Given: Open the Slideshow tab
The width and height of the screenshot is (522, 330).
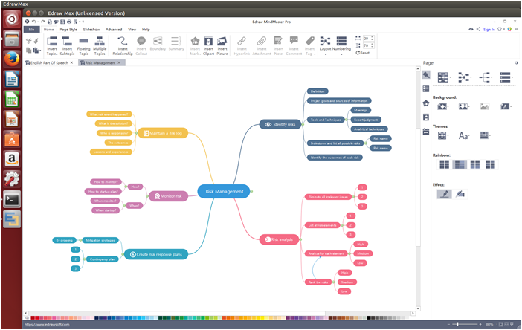Looking at the screenshot, I should [91, 29].
